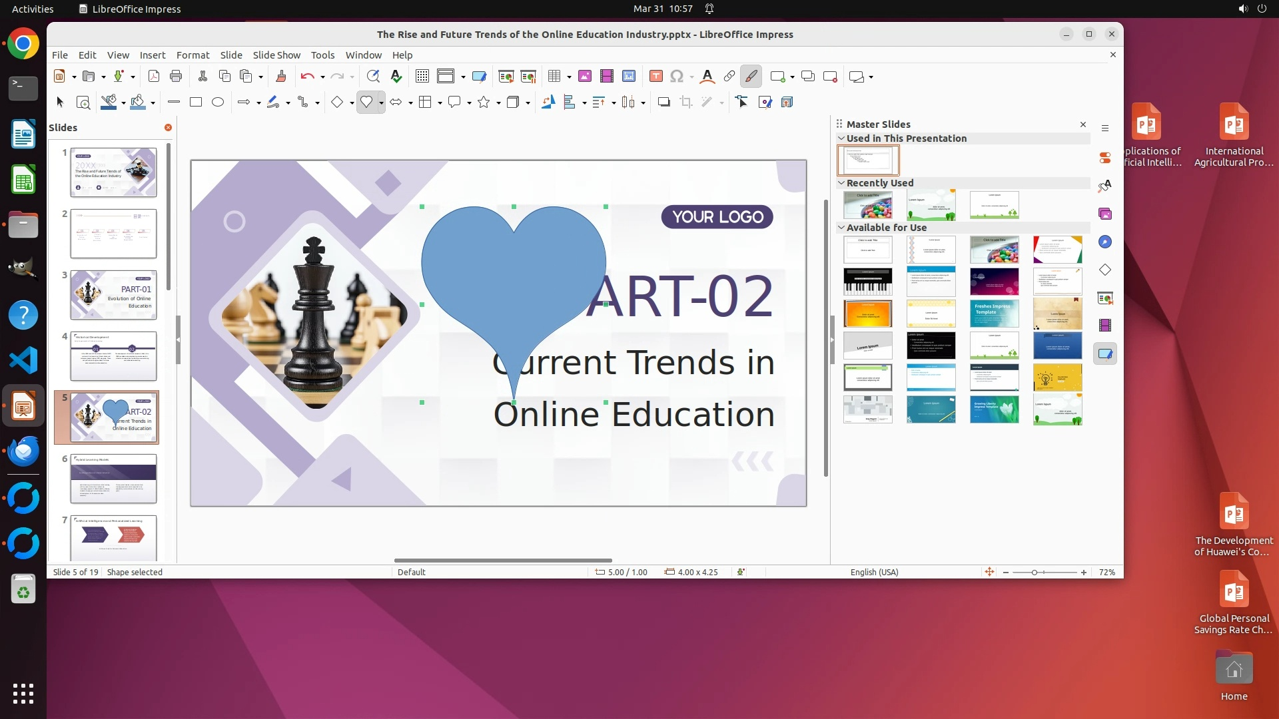Open the Sidebar Properties deck icon
This screenshot has width=1279, height=719.
pyautogui.click(x=1105, y=158)
